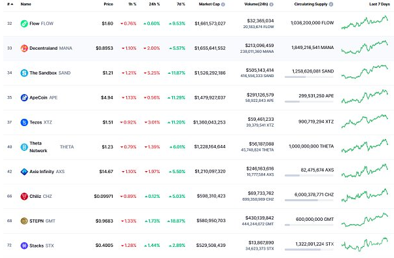Click Market Cap info icon
The width and height of the screenshot is (394, 258).
(223, 5)
